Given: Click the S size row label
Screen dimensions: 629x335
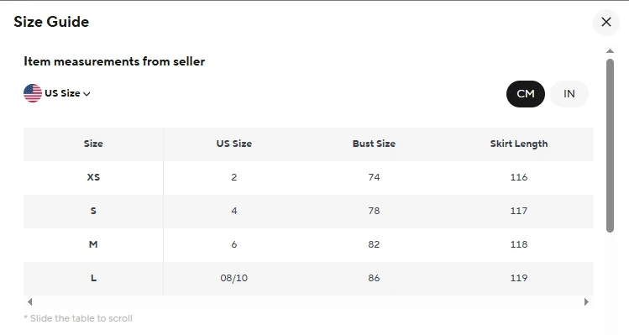Looking at the screenshot, I should coord(93,211).
